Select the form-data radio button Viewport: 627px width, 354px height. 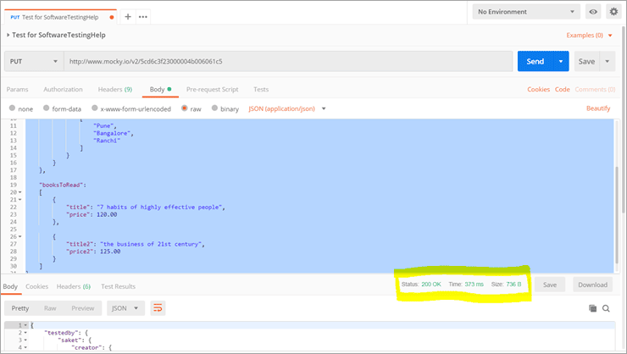click(46, 108)
